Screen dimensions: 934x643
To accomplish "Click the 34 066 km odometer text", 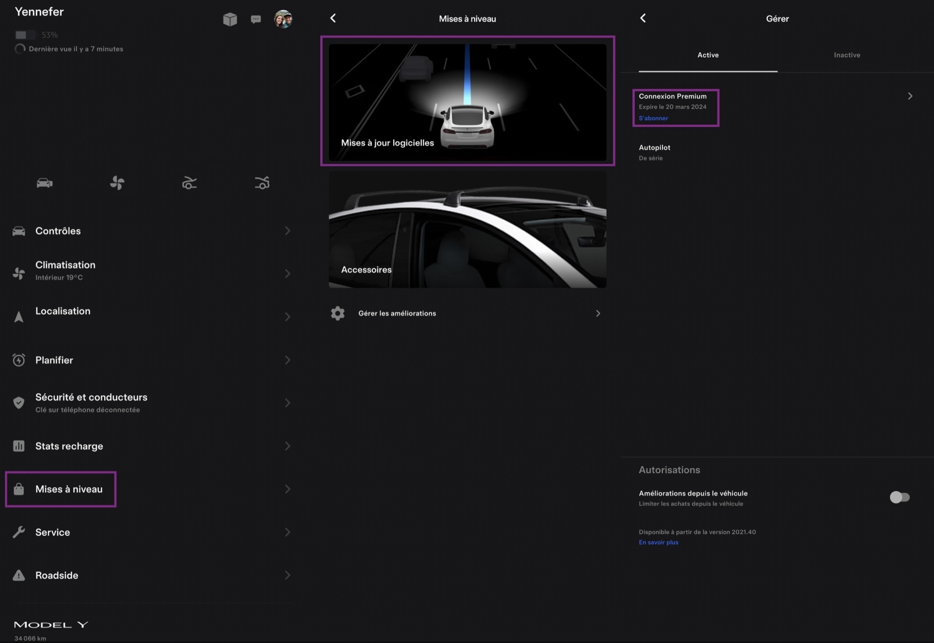I will coord(30,638).
